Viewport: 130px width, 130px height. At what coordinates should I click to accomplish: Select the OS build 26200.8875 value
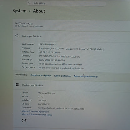[43, 104]
